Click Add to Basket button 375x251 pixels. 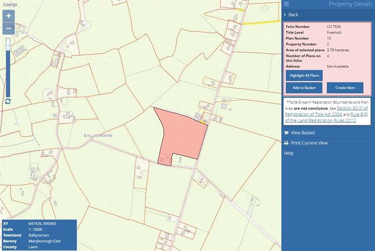pos(304,88)
